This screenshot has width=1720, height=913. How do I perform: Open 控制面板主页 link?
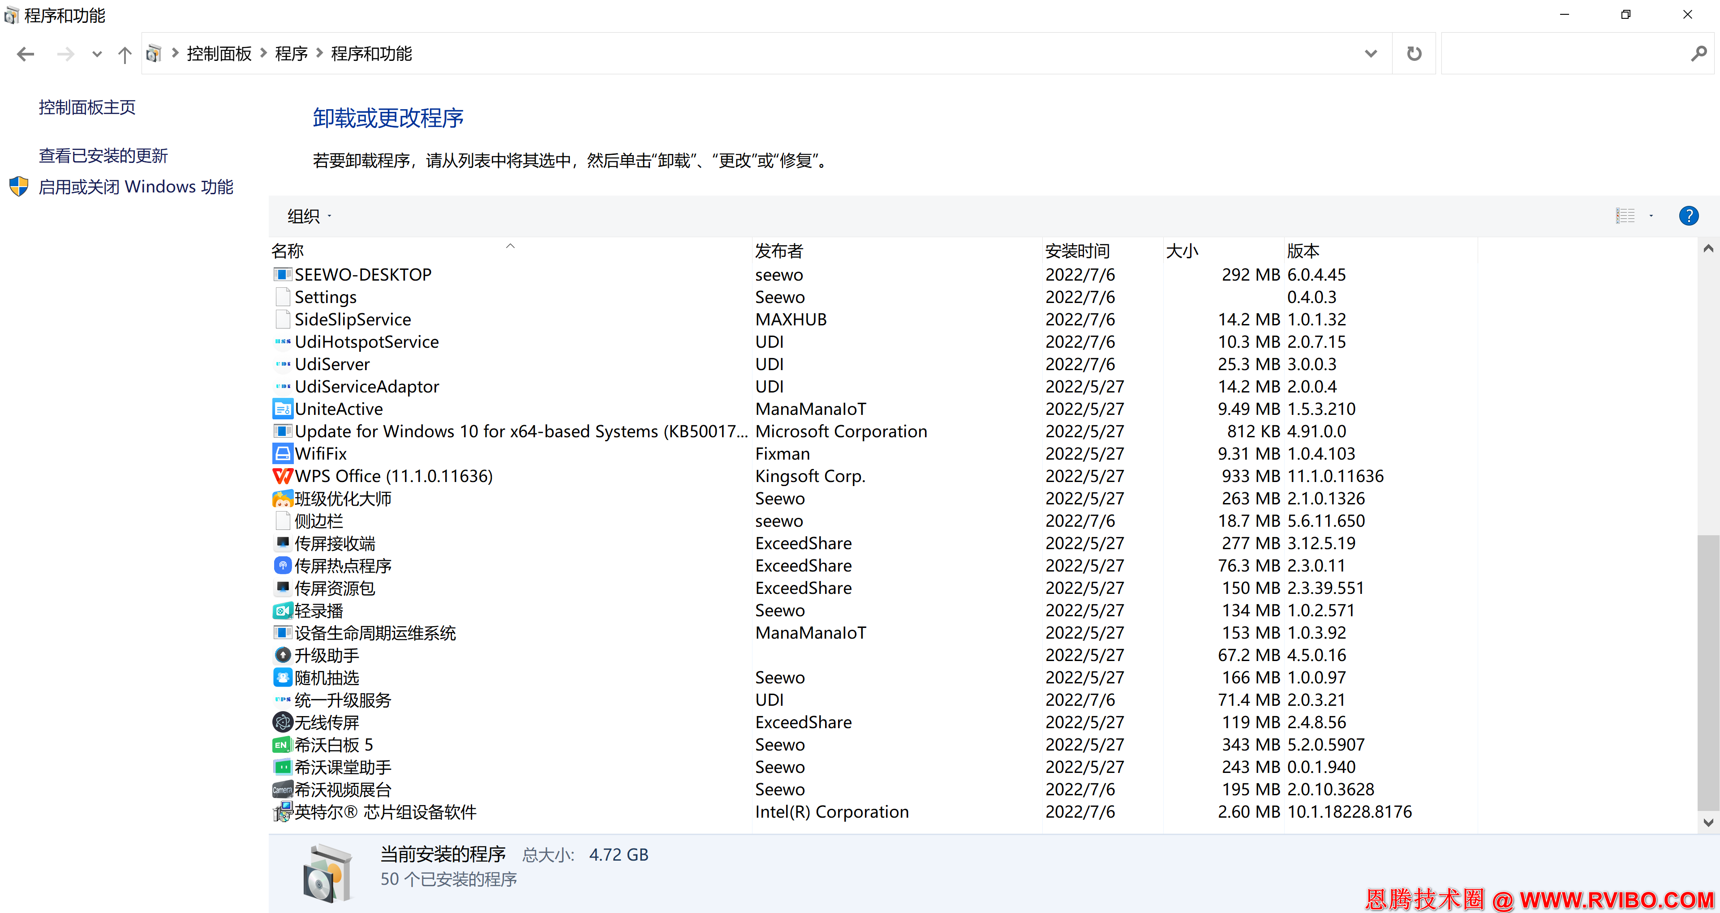click(x=87, y=107)
